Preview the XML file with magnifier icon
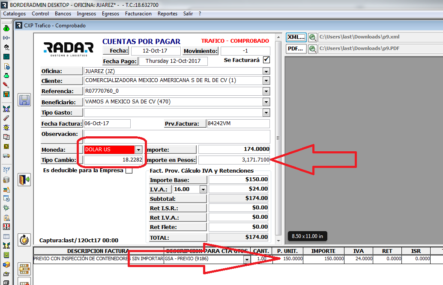443x285 pixels. 312,37
